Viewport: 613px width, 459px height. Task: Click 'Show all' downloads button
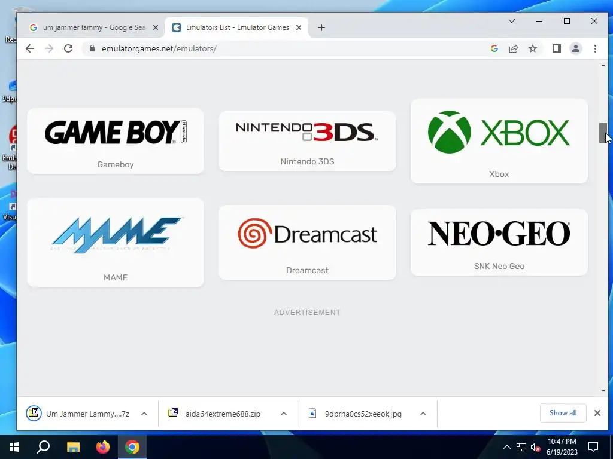tap(563, 413)
